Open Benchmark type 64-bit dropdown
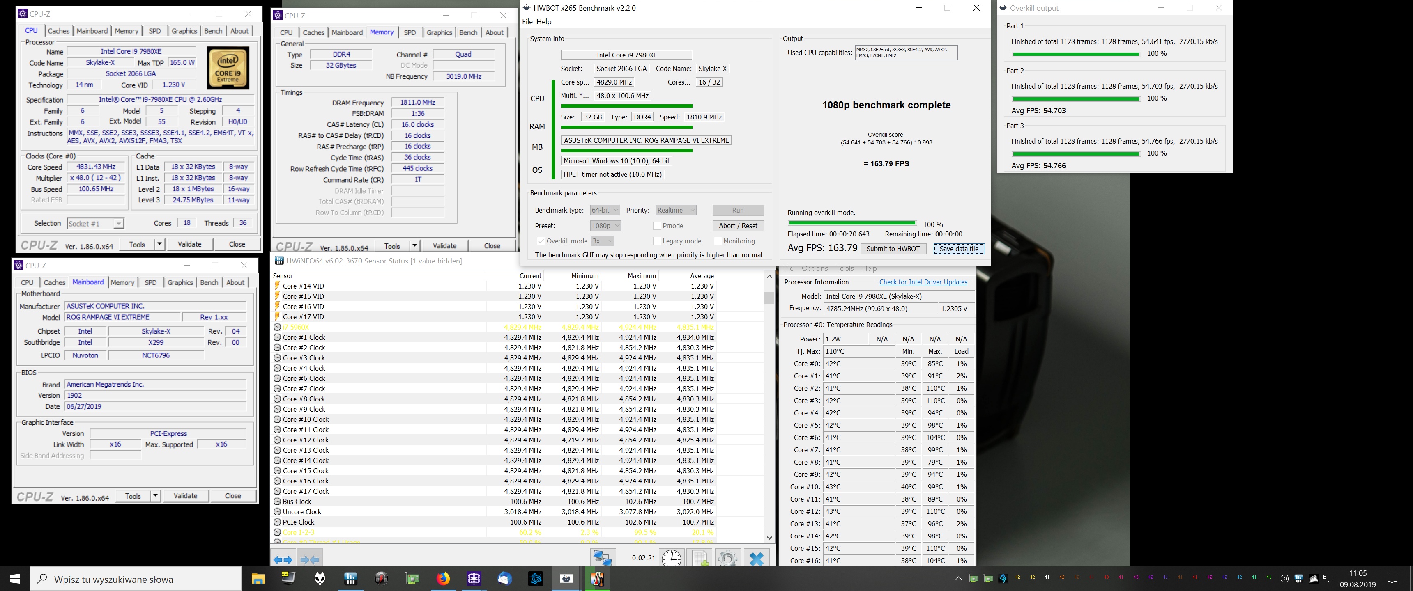Screen dimensions: 1413x591 coord(605,211)
